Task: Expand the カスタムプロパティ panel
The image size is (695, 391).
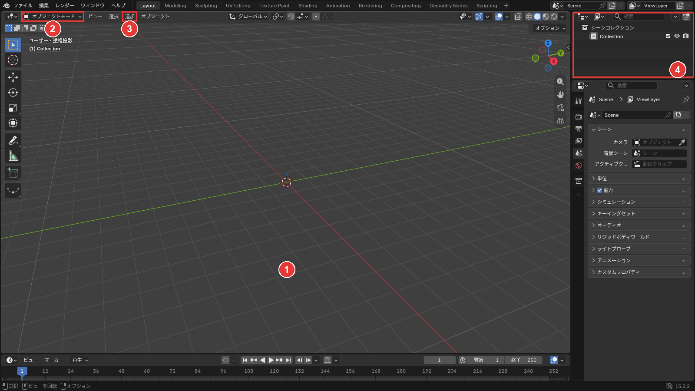Action: pos(639,272)
